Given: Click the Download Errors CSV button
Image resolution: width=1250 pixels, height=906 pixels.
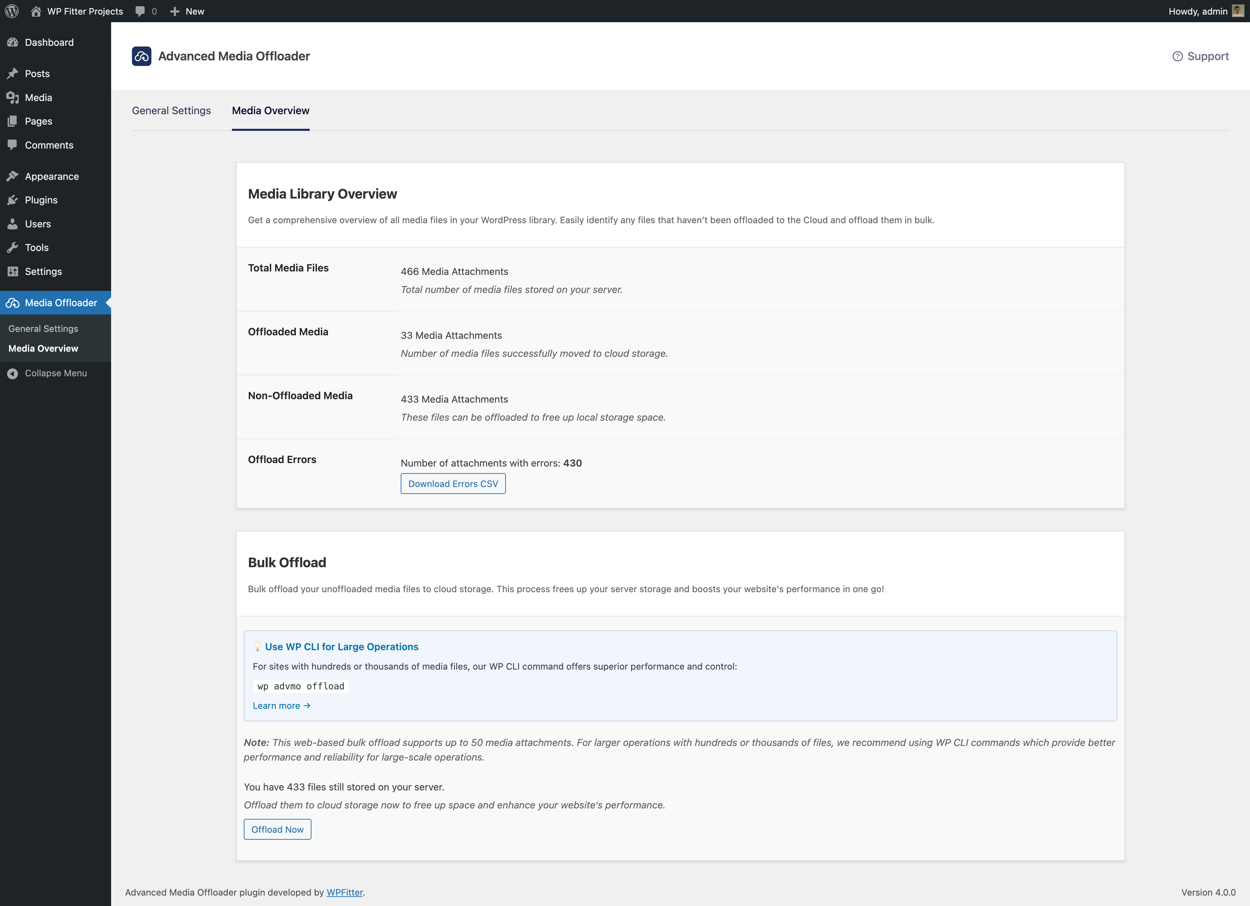Looking at the screenshot, I should pos(453,484).
